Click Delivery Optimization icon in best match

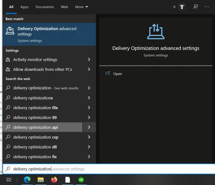coord(10,31)
